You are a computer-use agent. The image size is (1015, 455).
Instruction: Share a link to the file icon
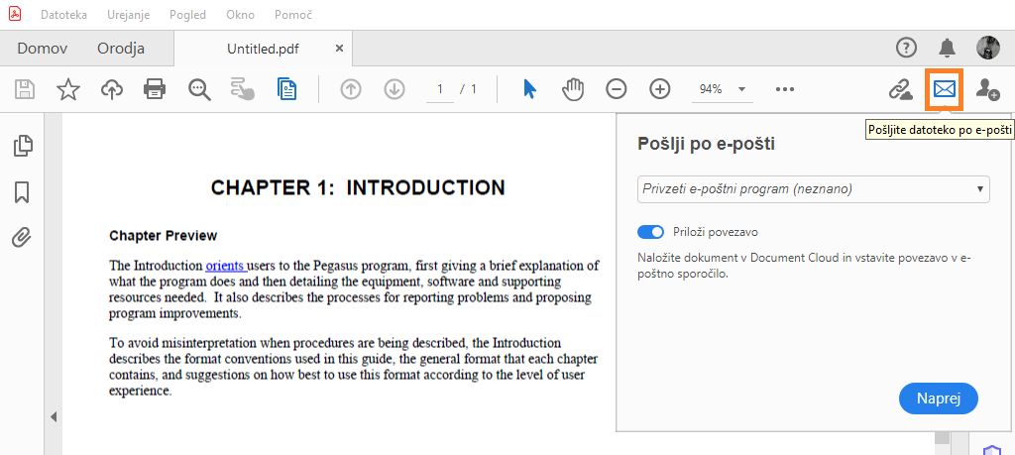[900, 89]
